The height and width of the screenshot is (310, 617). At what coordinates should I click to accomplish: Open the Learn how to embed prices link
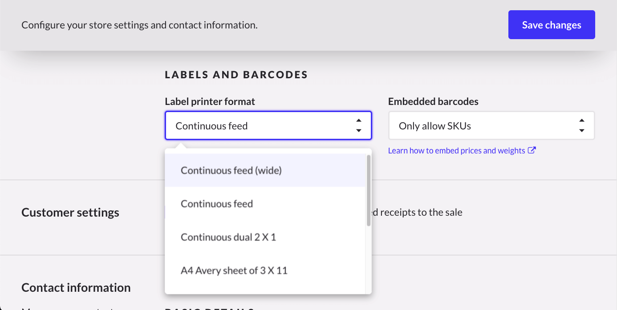point(456,151)
